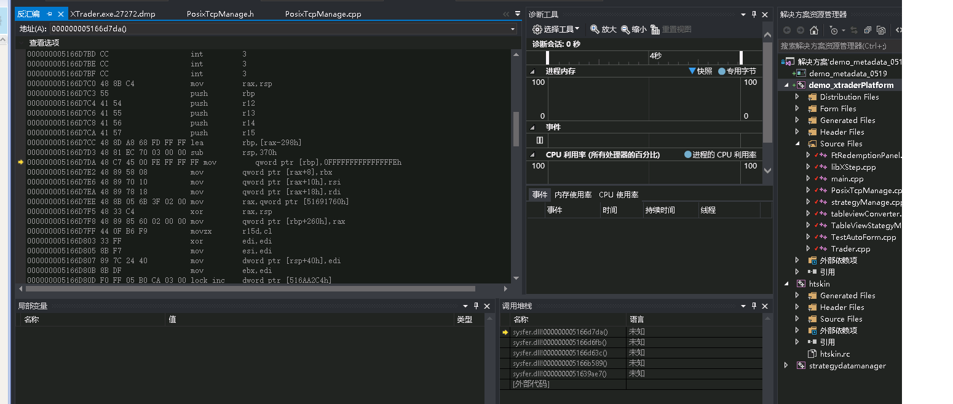The width and height of the screenshot is (953, 404).
Task: Open the 地址 address history dropdown
Action: coord(513,28)
